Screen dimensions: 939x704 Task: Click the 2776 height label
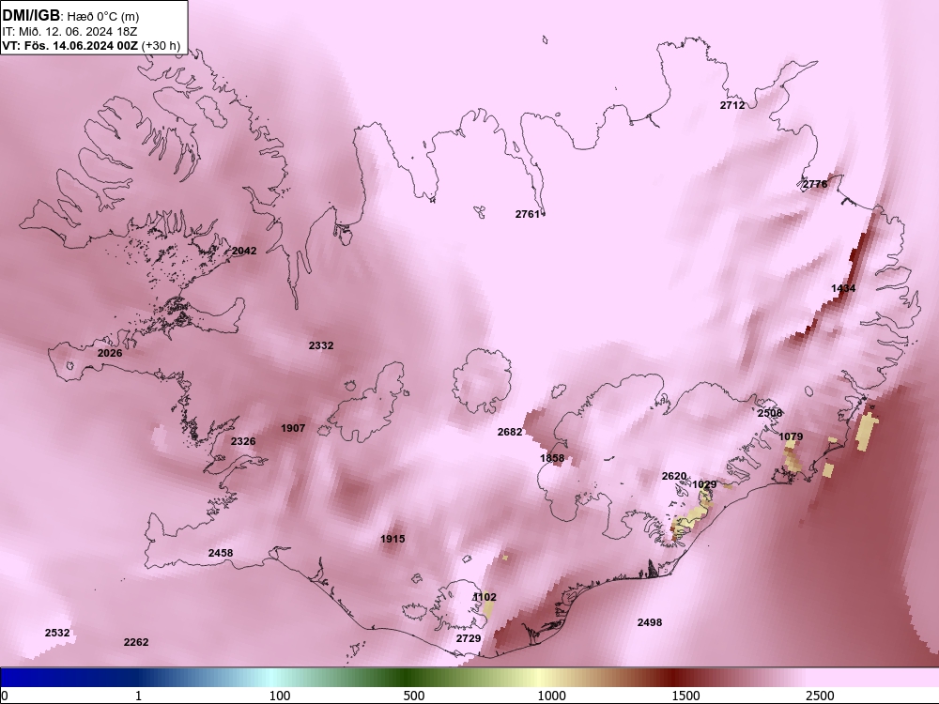tap(814, 184)
